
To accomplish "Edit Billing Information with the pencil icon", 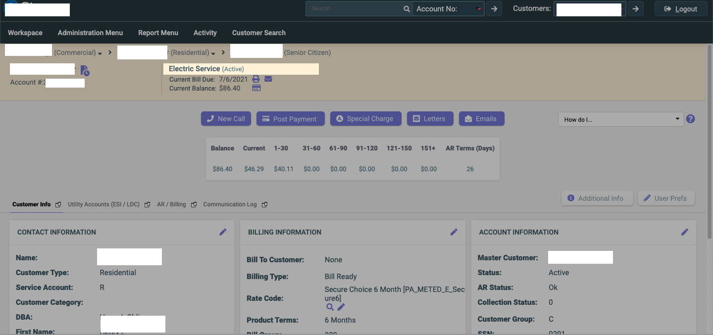I will click(454, 232).
